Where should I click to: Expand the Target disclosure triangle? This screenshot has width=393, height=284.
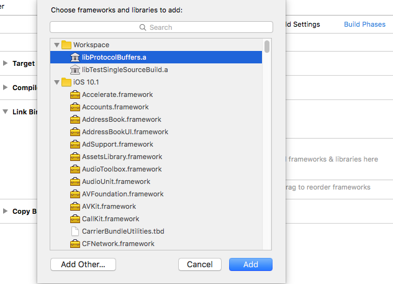pyautogui.click(x=6, y=63)
